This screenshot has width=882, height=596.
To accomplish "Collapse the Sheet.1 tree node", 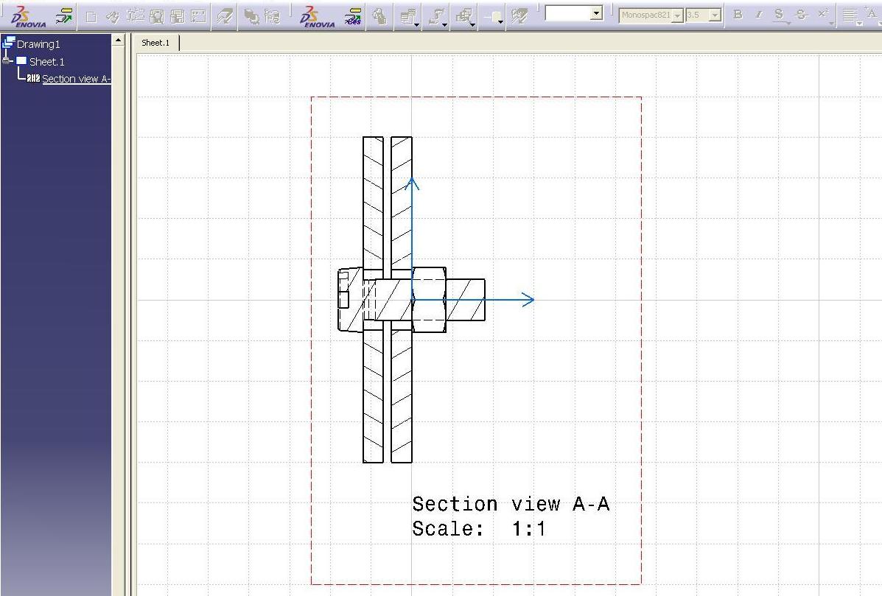I will [x=7, y=60].
